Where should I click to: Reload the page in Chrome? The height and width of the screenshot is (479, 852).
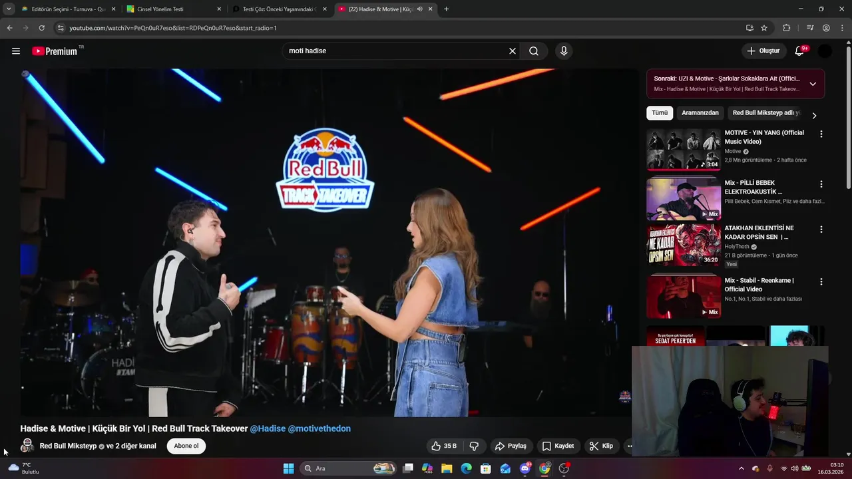click(41, 28)
